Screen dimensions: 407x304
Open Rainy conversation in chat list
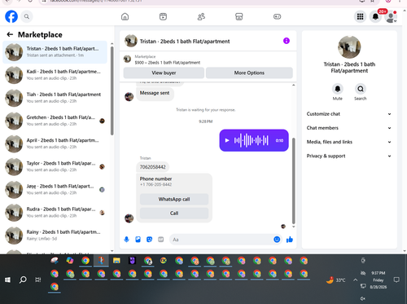coord(55,235)
